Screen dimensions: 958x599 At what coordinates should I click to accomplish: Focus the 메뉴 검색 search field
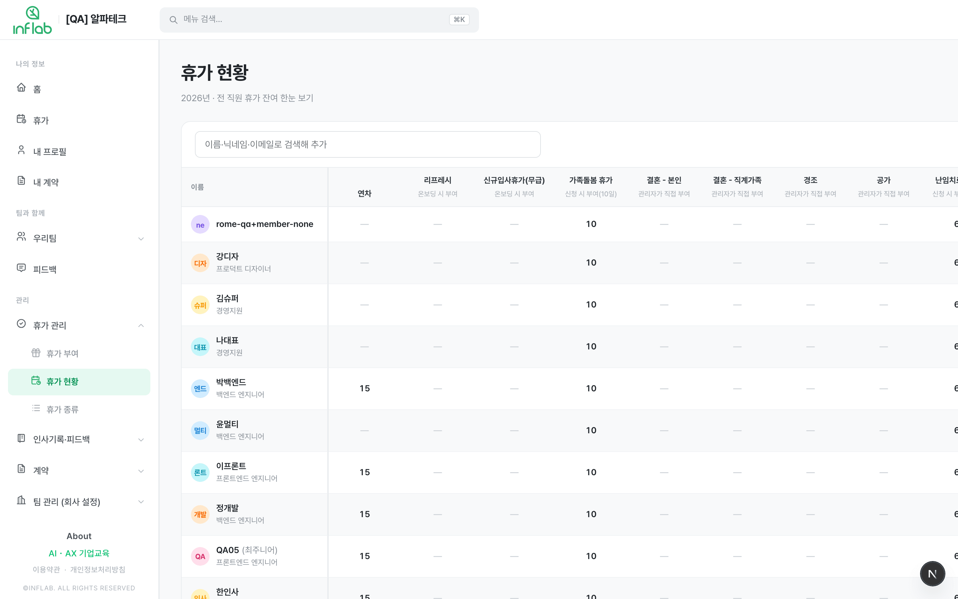click(x=319, y=20)
